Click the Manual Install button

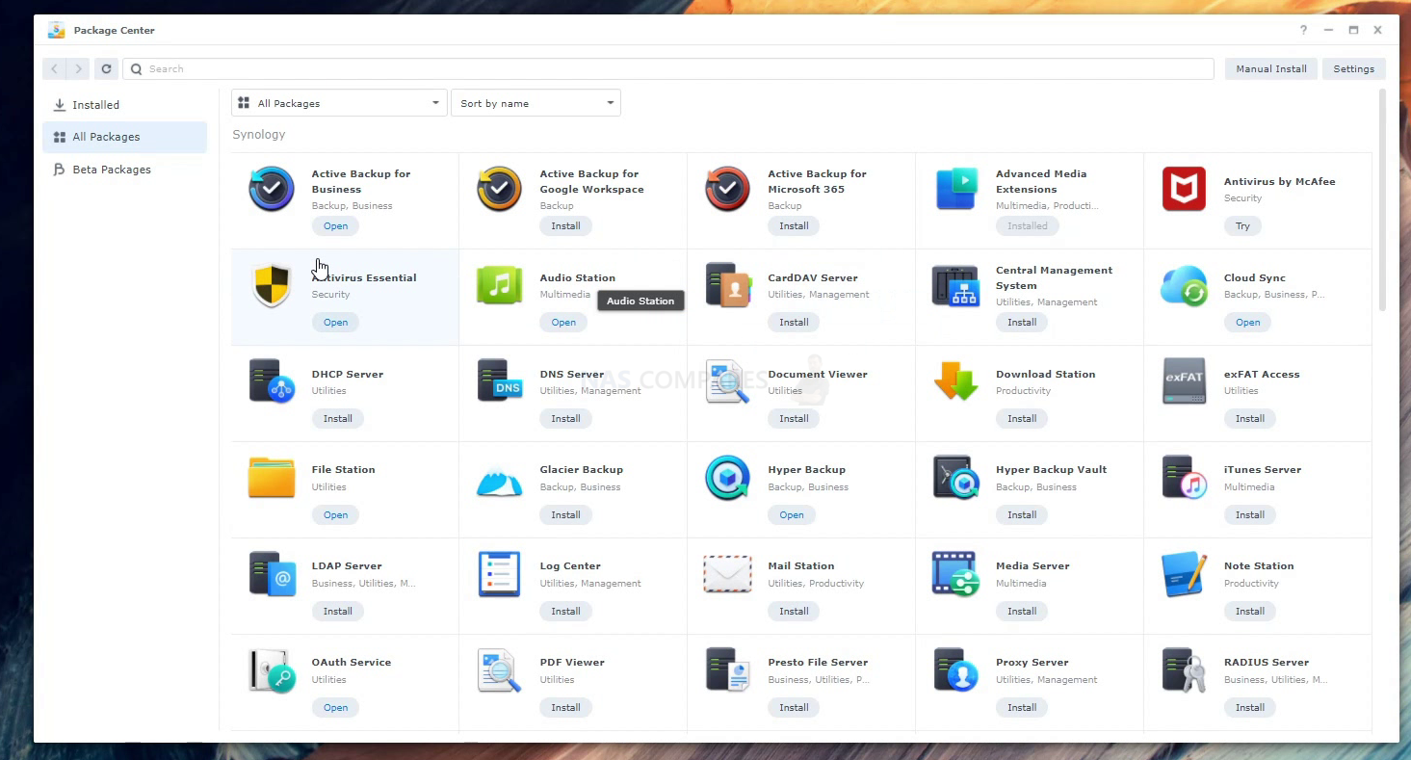tap(1271, 68)
